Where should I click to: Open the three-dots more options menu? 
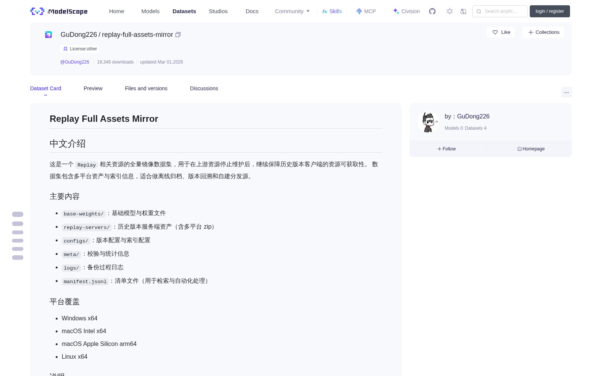click(x=567, y=92)
